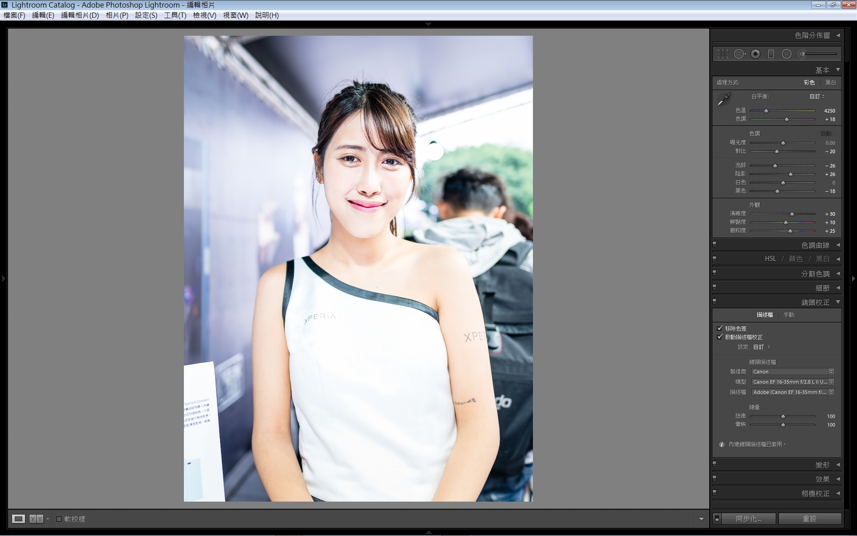Toggle the left panel show/hide arrow
The width and height of the screenshot is (857, 536).
coord(3,279)
